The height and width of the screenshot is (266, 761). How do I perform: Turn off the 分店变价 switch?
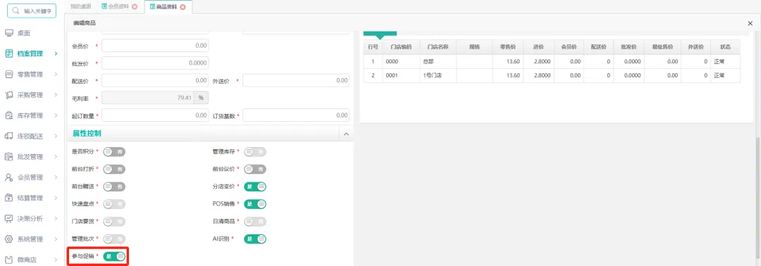point(255,186)
